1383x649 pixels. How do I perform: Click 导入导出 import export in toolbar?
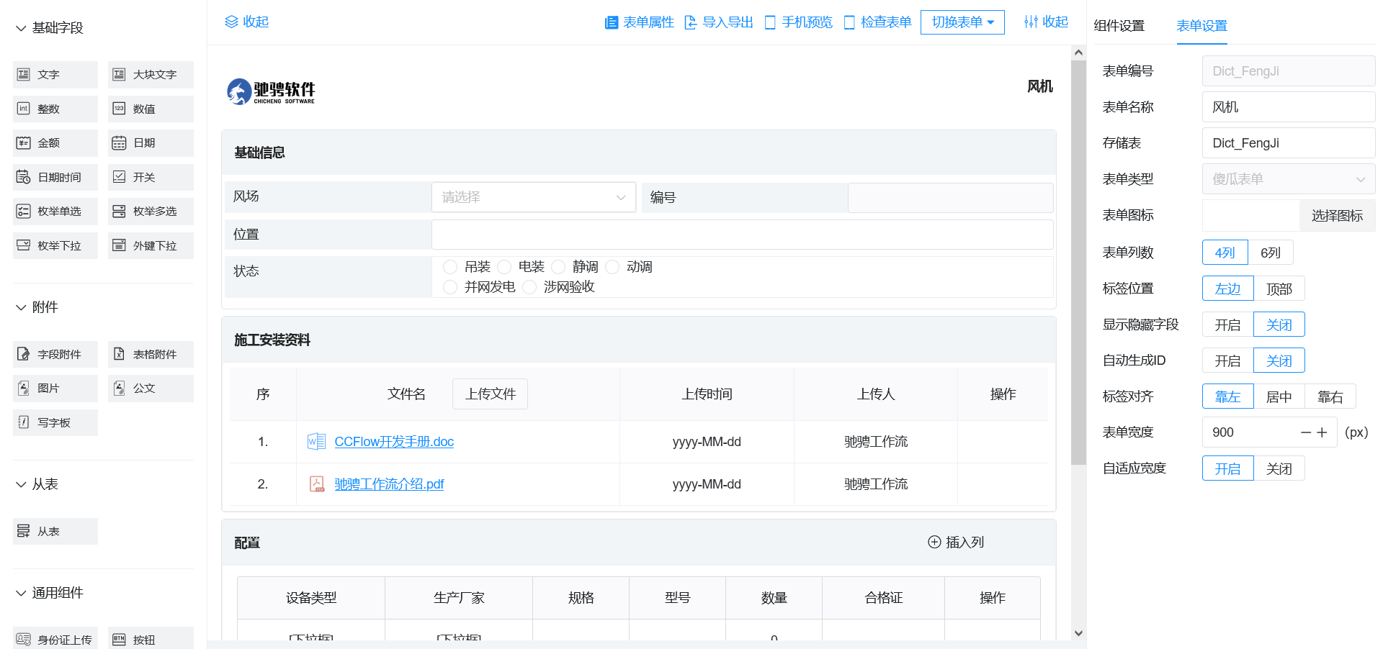718,22
